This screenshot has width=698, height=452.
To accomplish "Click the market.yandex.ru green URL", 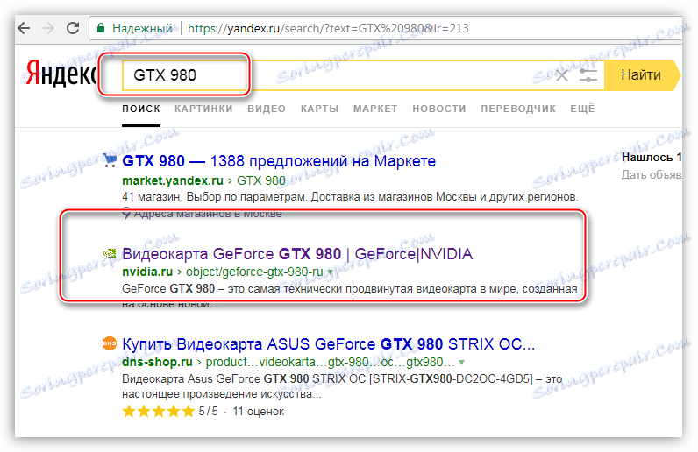I will (173, 180).
